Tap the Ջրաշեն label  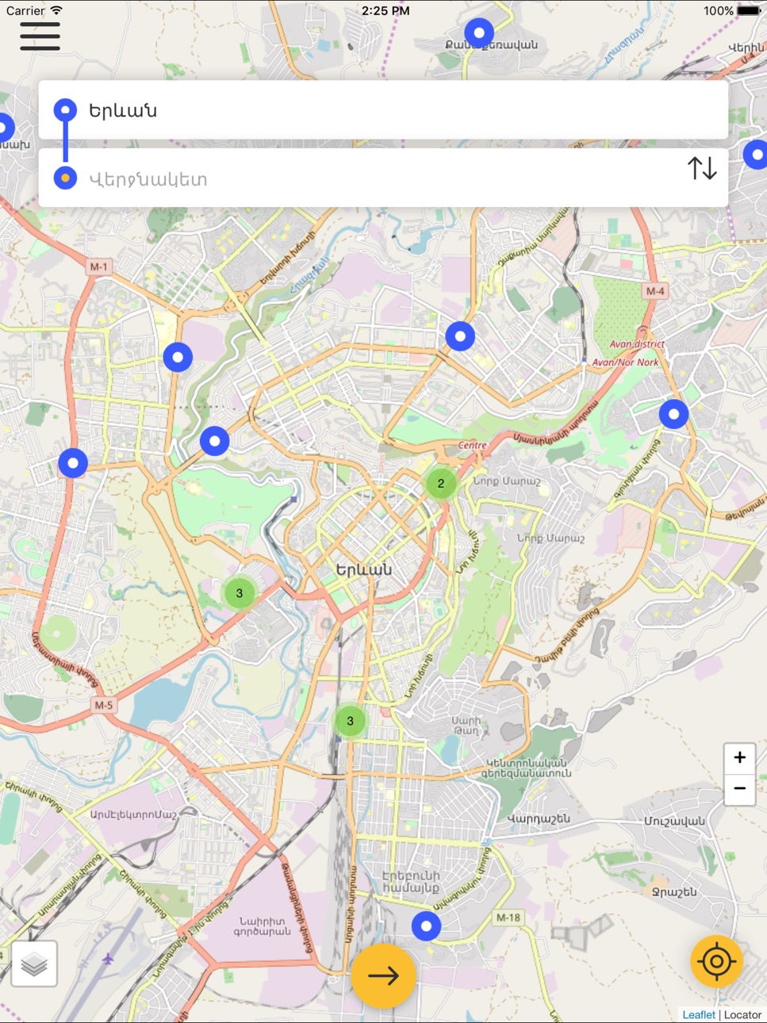pyautogui.click(x=674, y=891)
